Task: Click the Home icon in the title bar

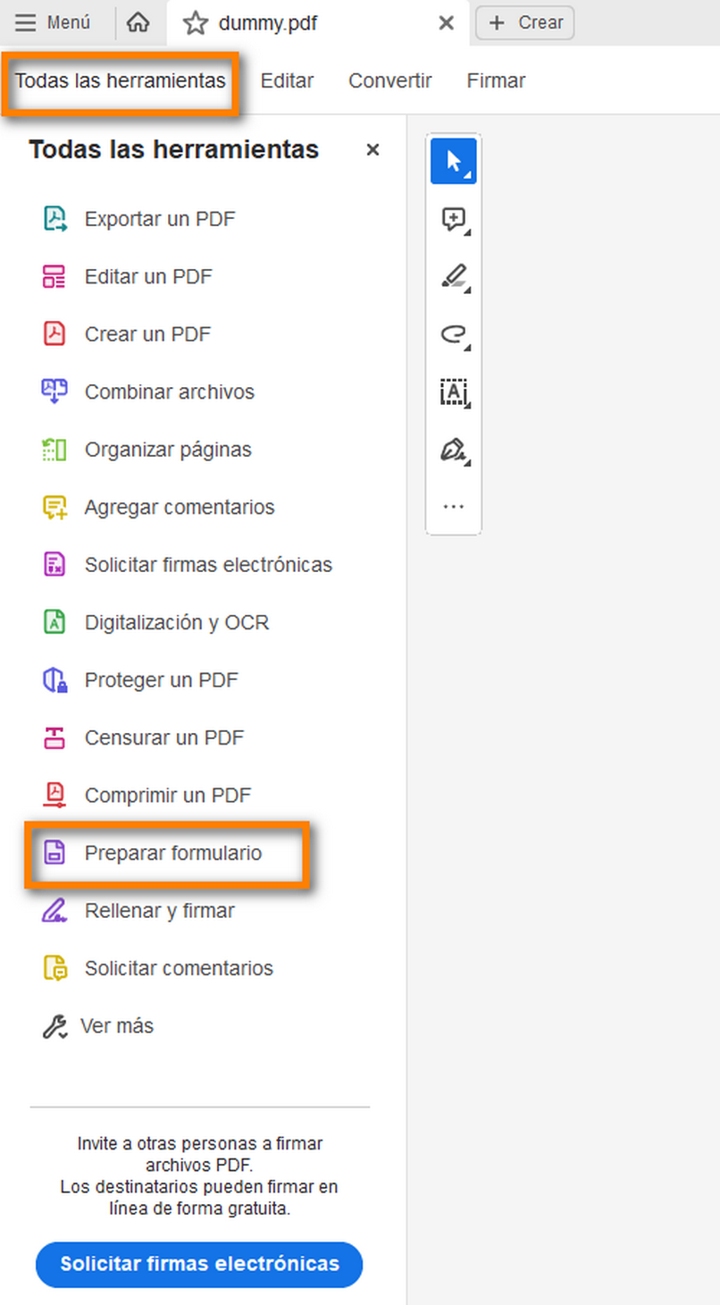Action: coord(138,22)
